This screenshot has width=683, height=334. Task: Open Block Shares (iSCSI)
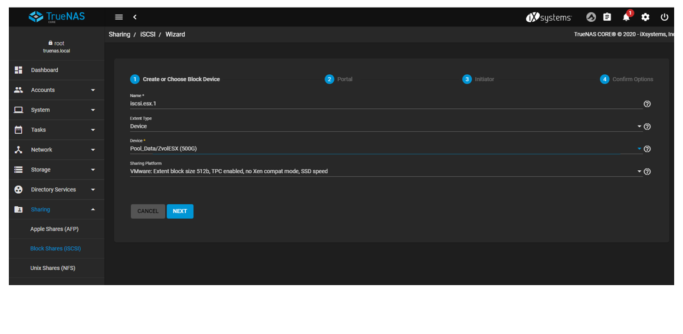(x=55, y=249)
